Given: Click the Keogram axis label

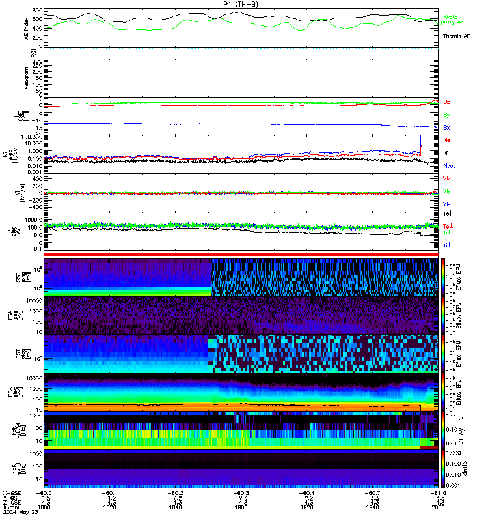Looking at the screenshot, I should 26,78.
